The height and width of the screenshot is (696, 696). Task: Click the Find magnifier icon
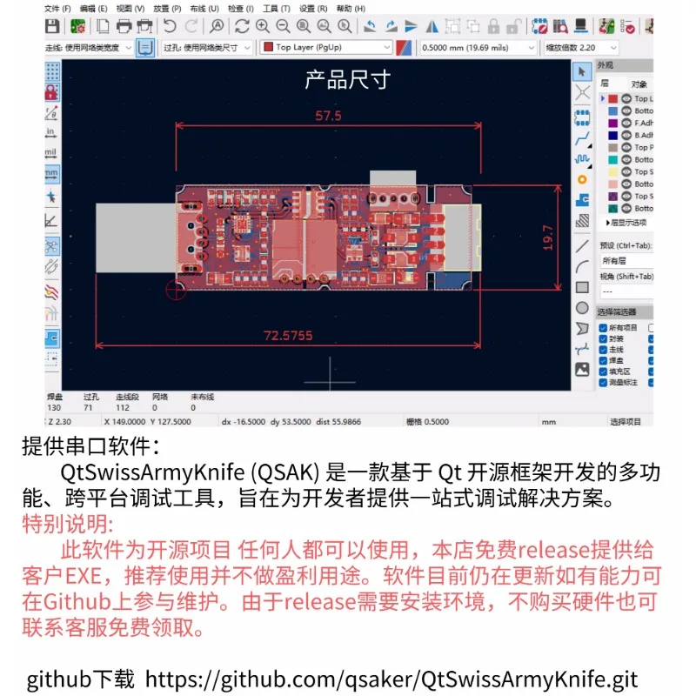point(217,26)
